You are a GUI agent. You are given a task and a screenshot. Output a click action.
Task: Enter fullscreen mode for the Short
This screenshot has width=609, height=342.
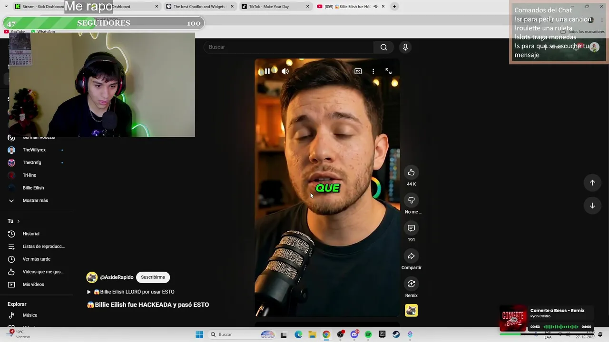pyautogui.click(x=388, y=71)
